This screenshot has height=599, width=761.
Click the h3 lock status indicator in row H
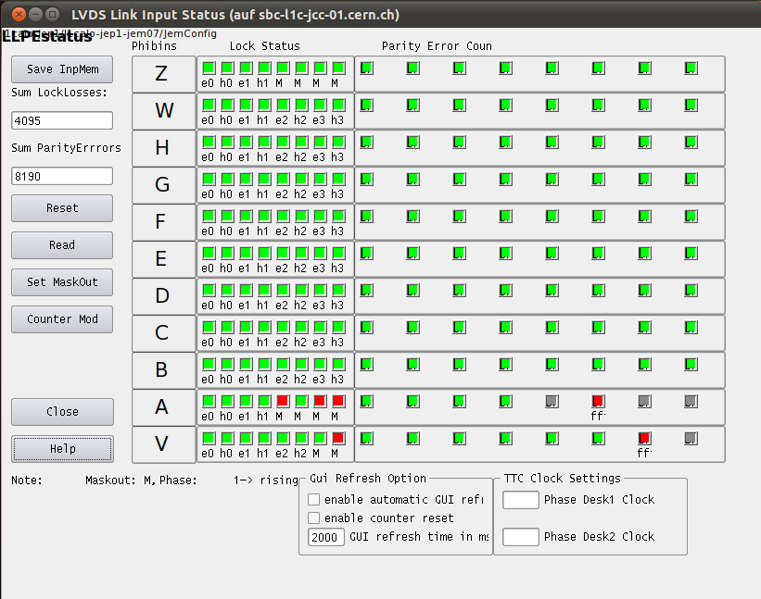tap(338, 142)
